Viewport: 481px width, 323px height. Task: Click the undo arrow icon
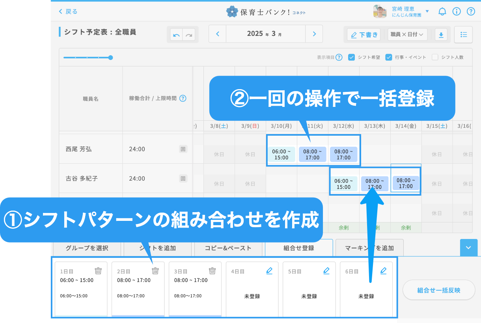pos(176,35)
